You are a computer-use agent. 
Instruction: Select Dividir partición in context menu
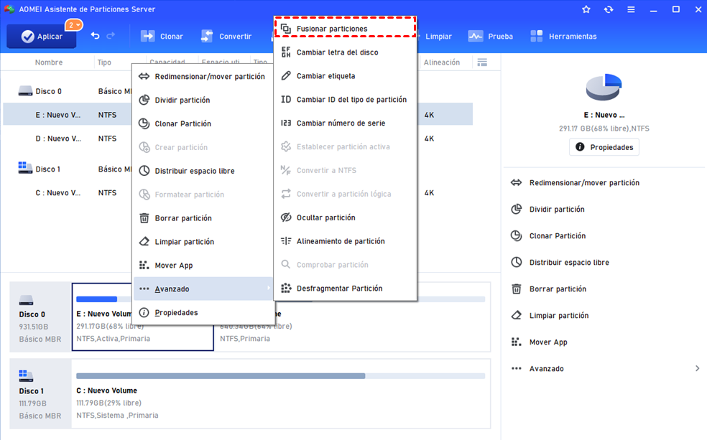(x=203, y=100)
